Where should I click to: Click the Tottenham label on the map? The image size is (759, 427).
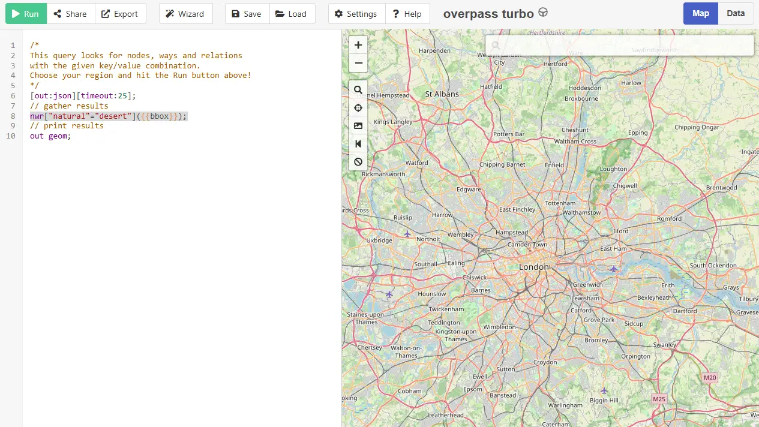560,203
